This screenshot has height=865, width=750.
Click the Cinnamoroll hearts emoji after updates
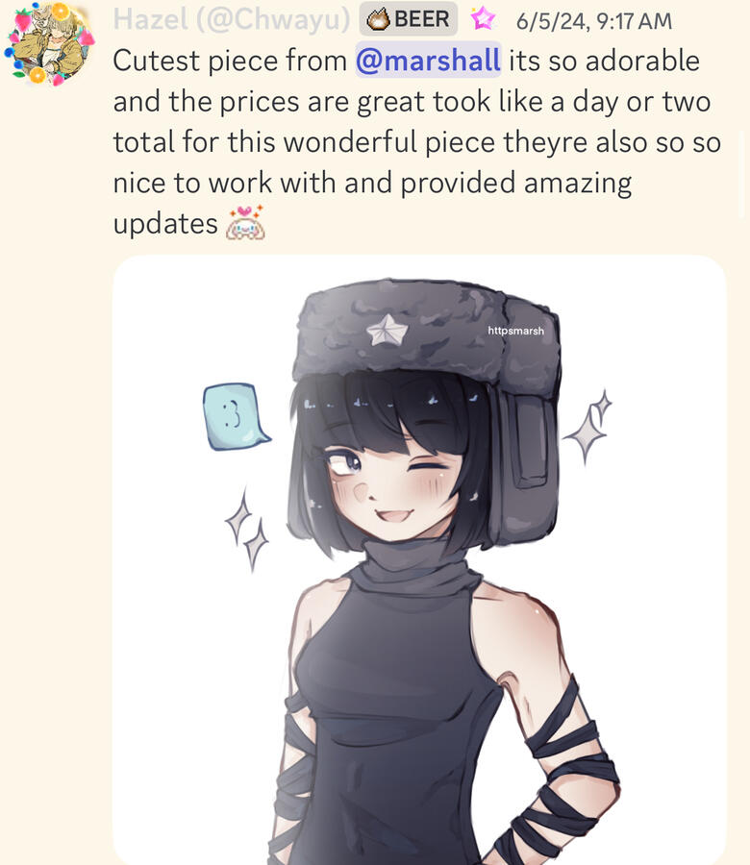tap(245, 223)
